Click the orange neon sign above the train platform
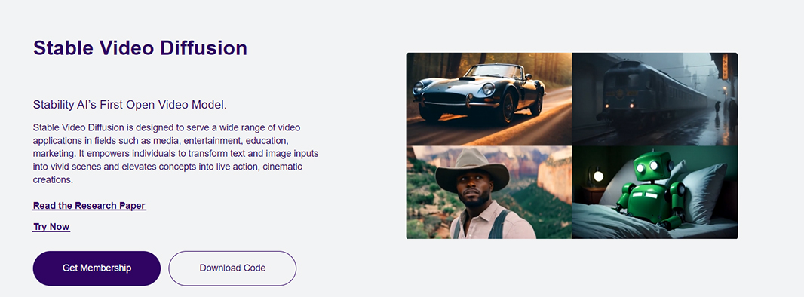Viewport: 804px width, 297px height. pyautogui.click(x=725, y=66)
